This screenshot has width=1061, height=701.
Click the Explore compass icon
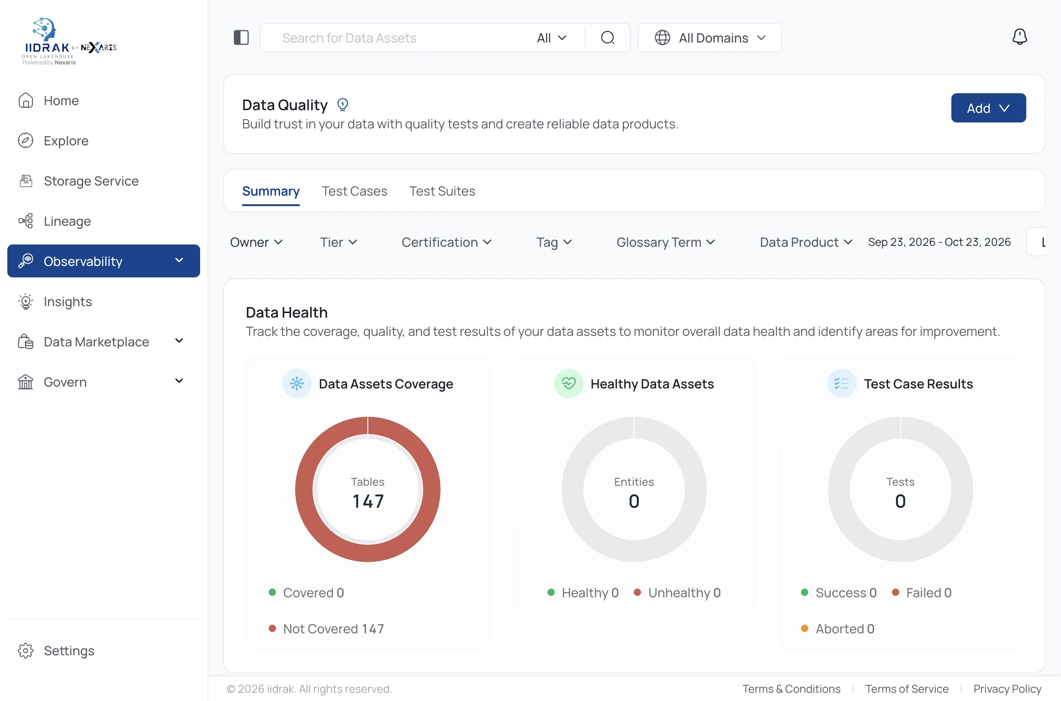click(x=26, y=140)
